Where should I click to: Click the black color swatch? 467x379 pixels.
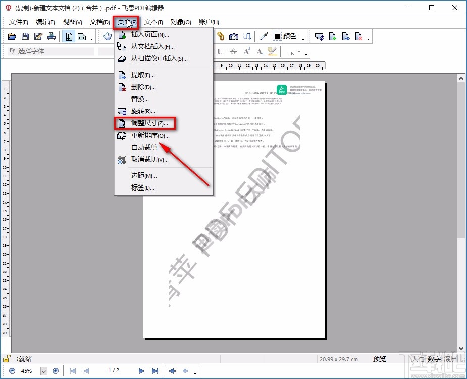tap(277, 36)
